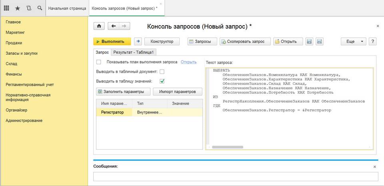Click line ending КАК Характеристика
The height and width of the screenshot is (186, 384).
(286, 79)
